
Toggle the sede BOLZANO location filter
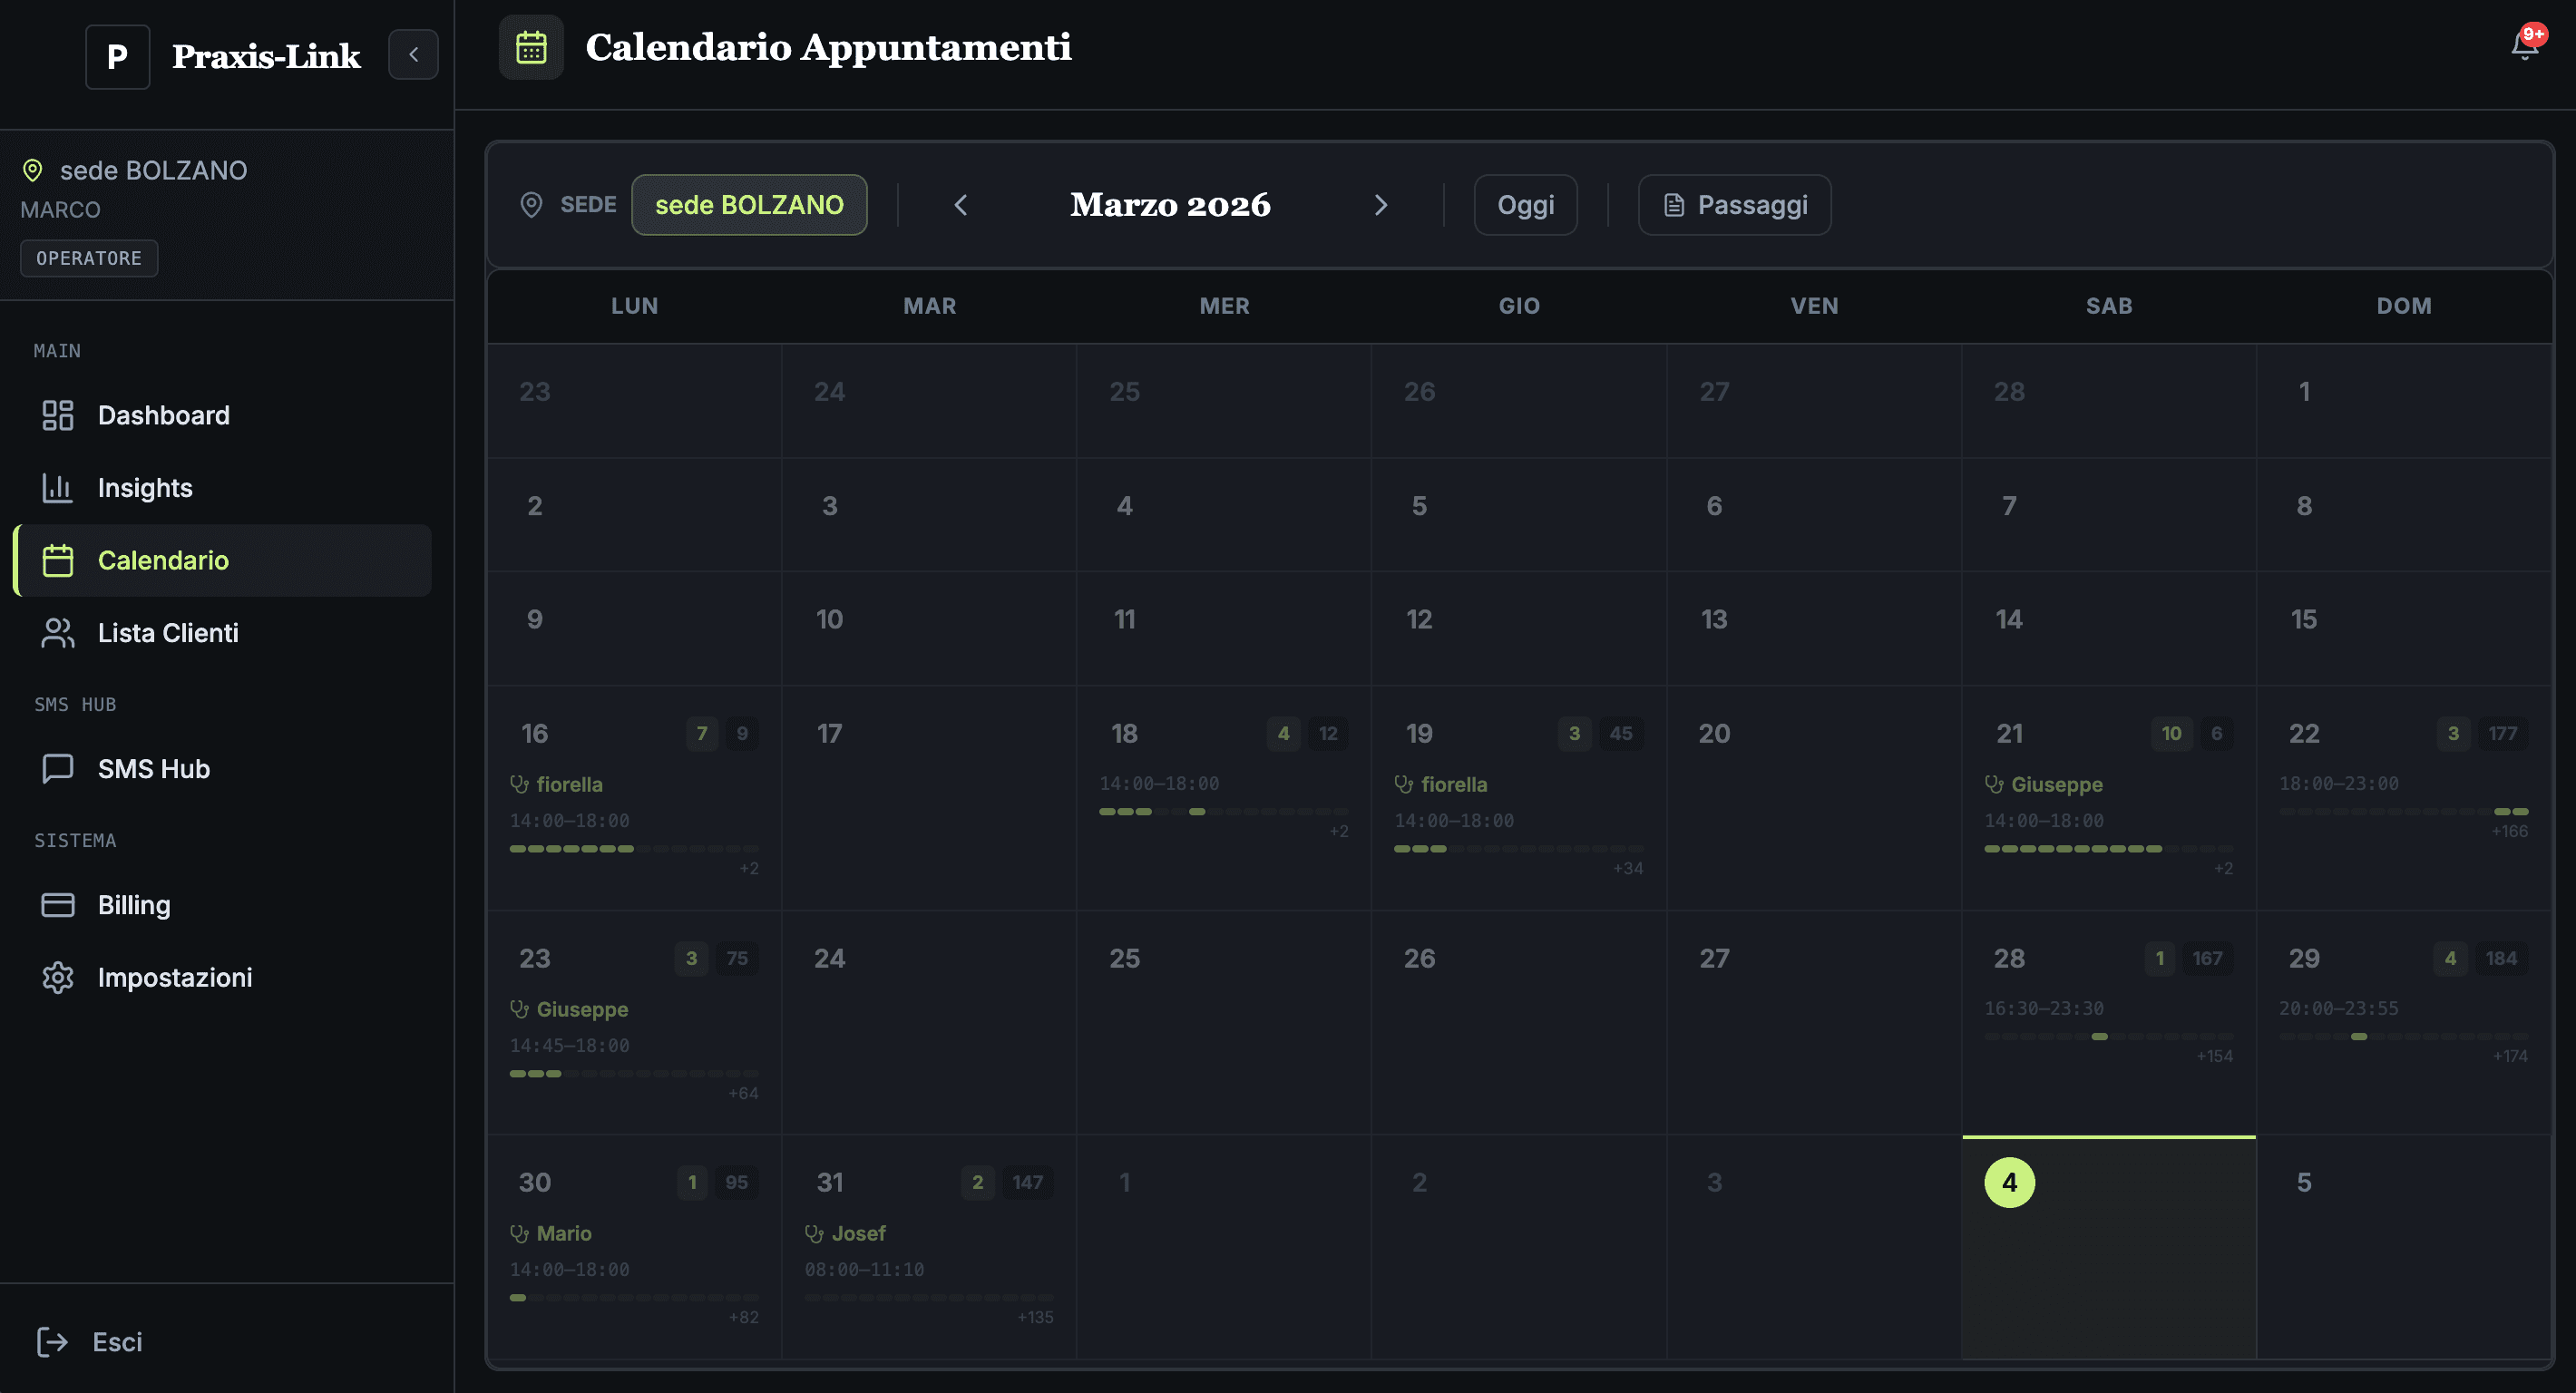(749, 204)
